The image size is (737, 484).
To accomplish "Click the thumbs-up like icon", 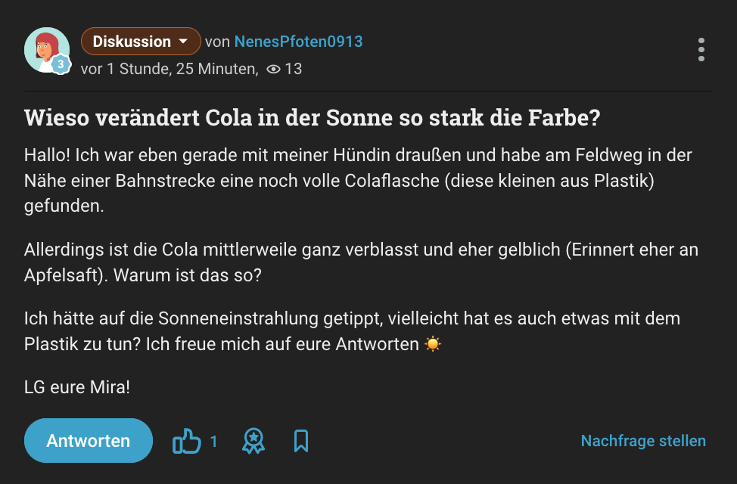I will tap(186, 441).
